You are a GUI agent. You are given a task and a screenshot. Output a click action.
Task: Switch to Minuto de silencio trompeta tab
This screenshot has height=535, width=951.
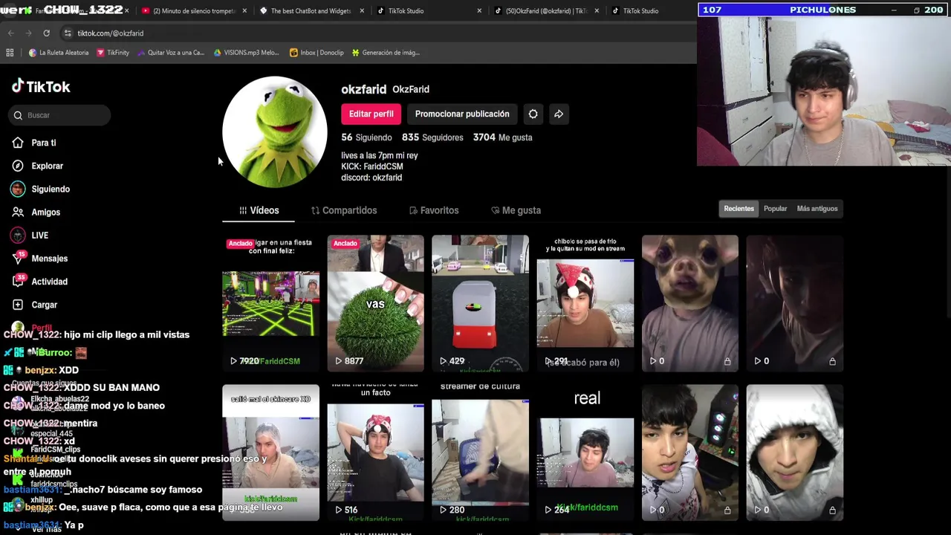(193, 11)
